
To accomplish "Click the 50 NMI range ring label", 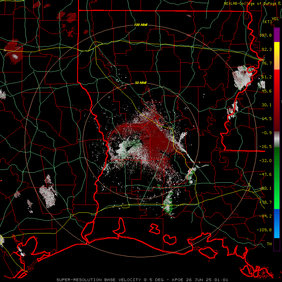I will 141,83.
